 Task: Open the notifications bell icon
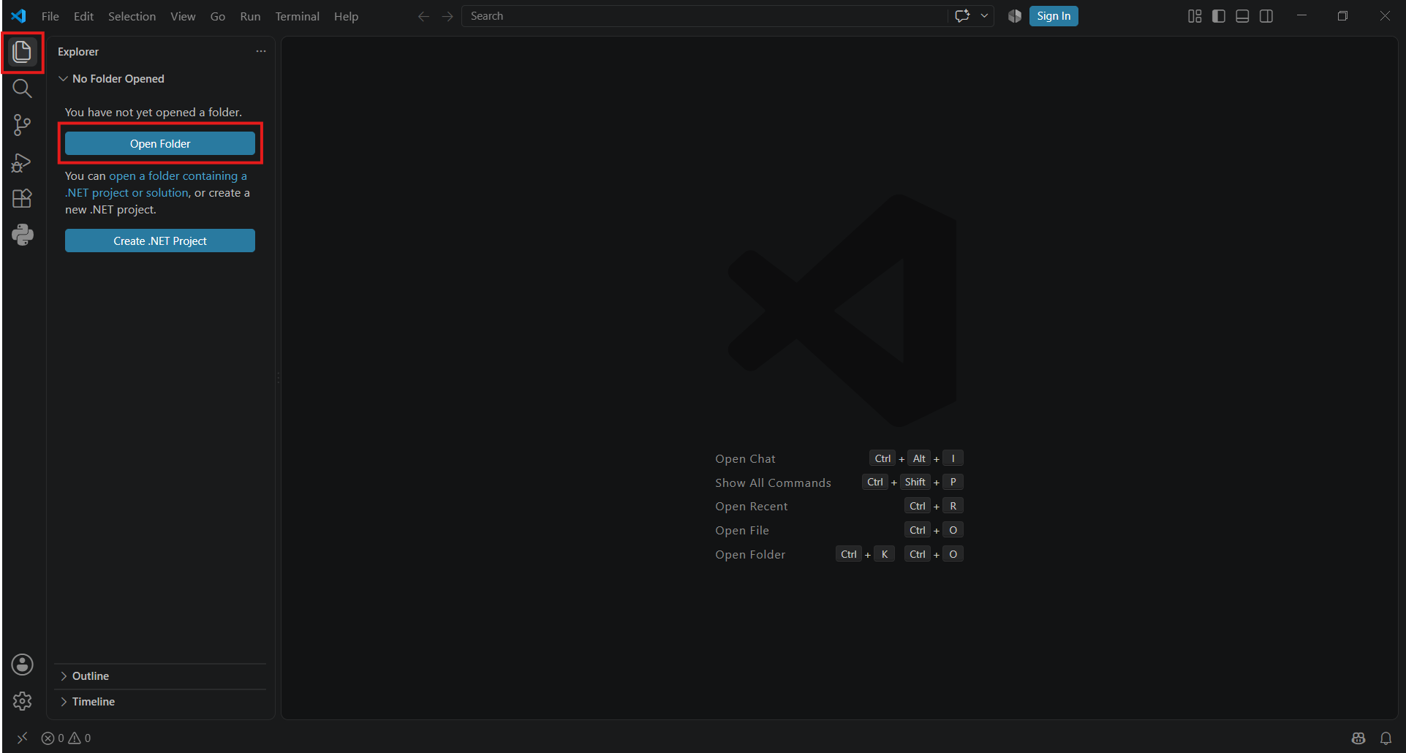click(x=1386, y=738)
